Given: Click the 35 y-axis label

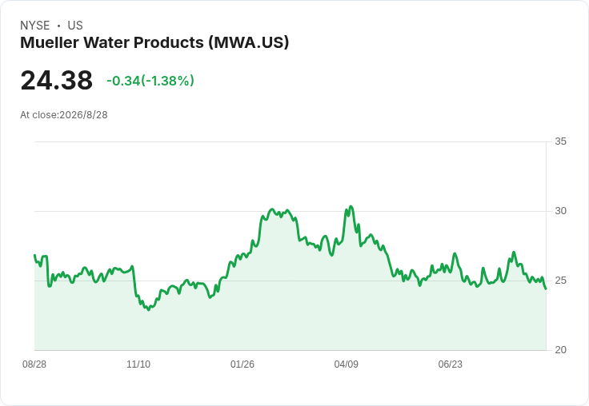Looking at the screenshot, I should coord(560,141).
